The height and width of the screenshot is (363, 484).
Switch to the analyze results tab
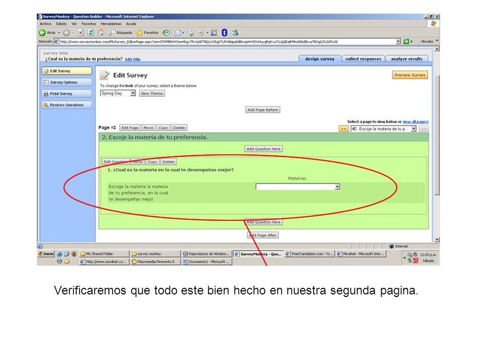[x=406, y=59]
